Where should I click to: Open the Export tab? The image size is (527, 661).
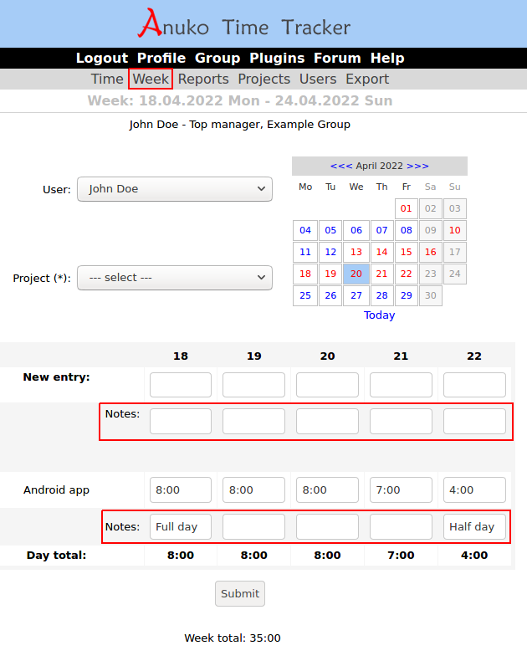point(367,79)
